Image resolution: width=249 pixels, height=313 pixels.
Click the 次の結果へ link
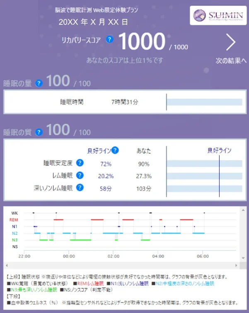pyautogui.click(x=231, y=61)
